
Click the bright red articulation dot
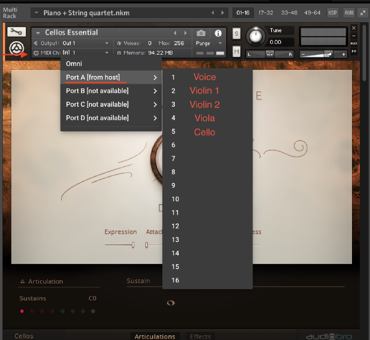click(22, 311)
